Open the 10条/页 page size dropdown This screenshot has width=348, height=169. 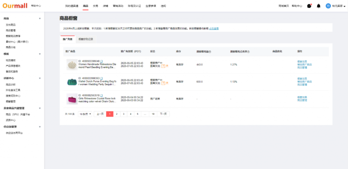[x=85, y=114]
